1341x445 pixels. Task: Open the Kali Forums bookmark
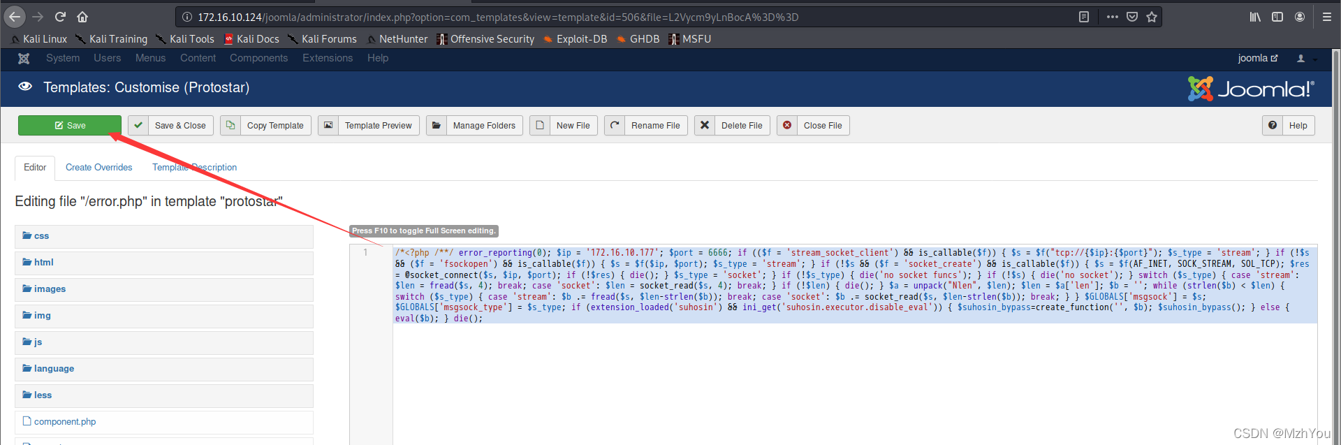[322, 39]
